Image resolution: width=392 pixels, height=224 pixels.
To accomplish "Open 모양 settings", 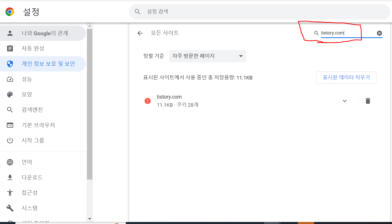I will coord(43,95).
